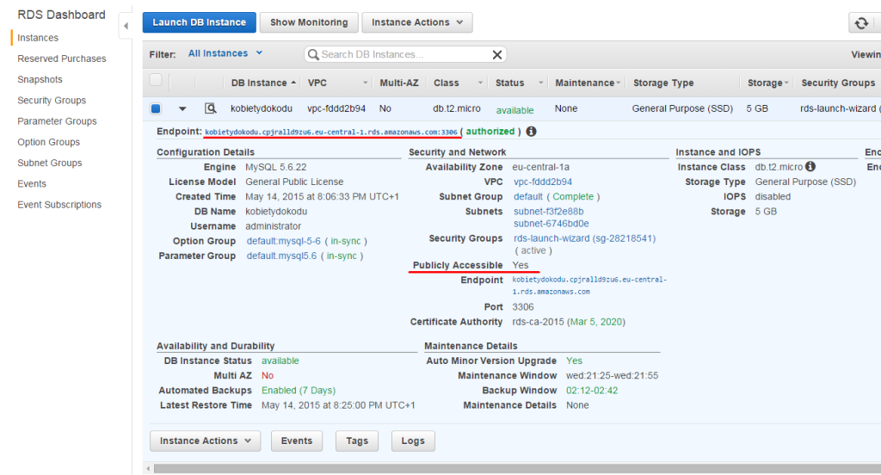Clear search with the X icon
Screen dimensions: 881x475
497,54
